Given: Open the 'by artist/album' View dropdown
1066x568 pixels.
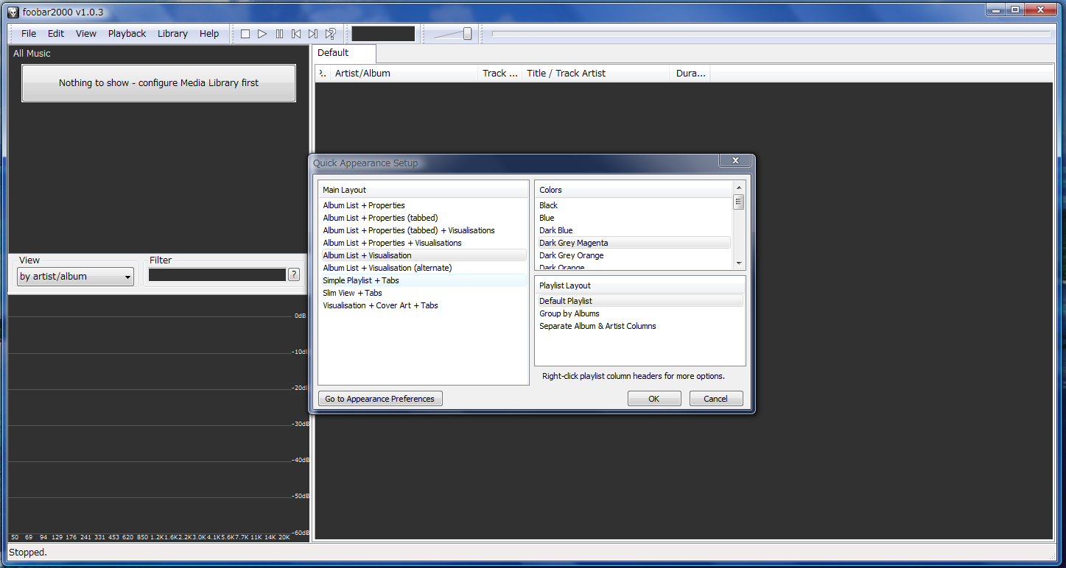Looking at the screenshot, I should 76,277.
